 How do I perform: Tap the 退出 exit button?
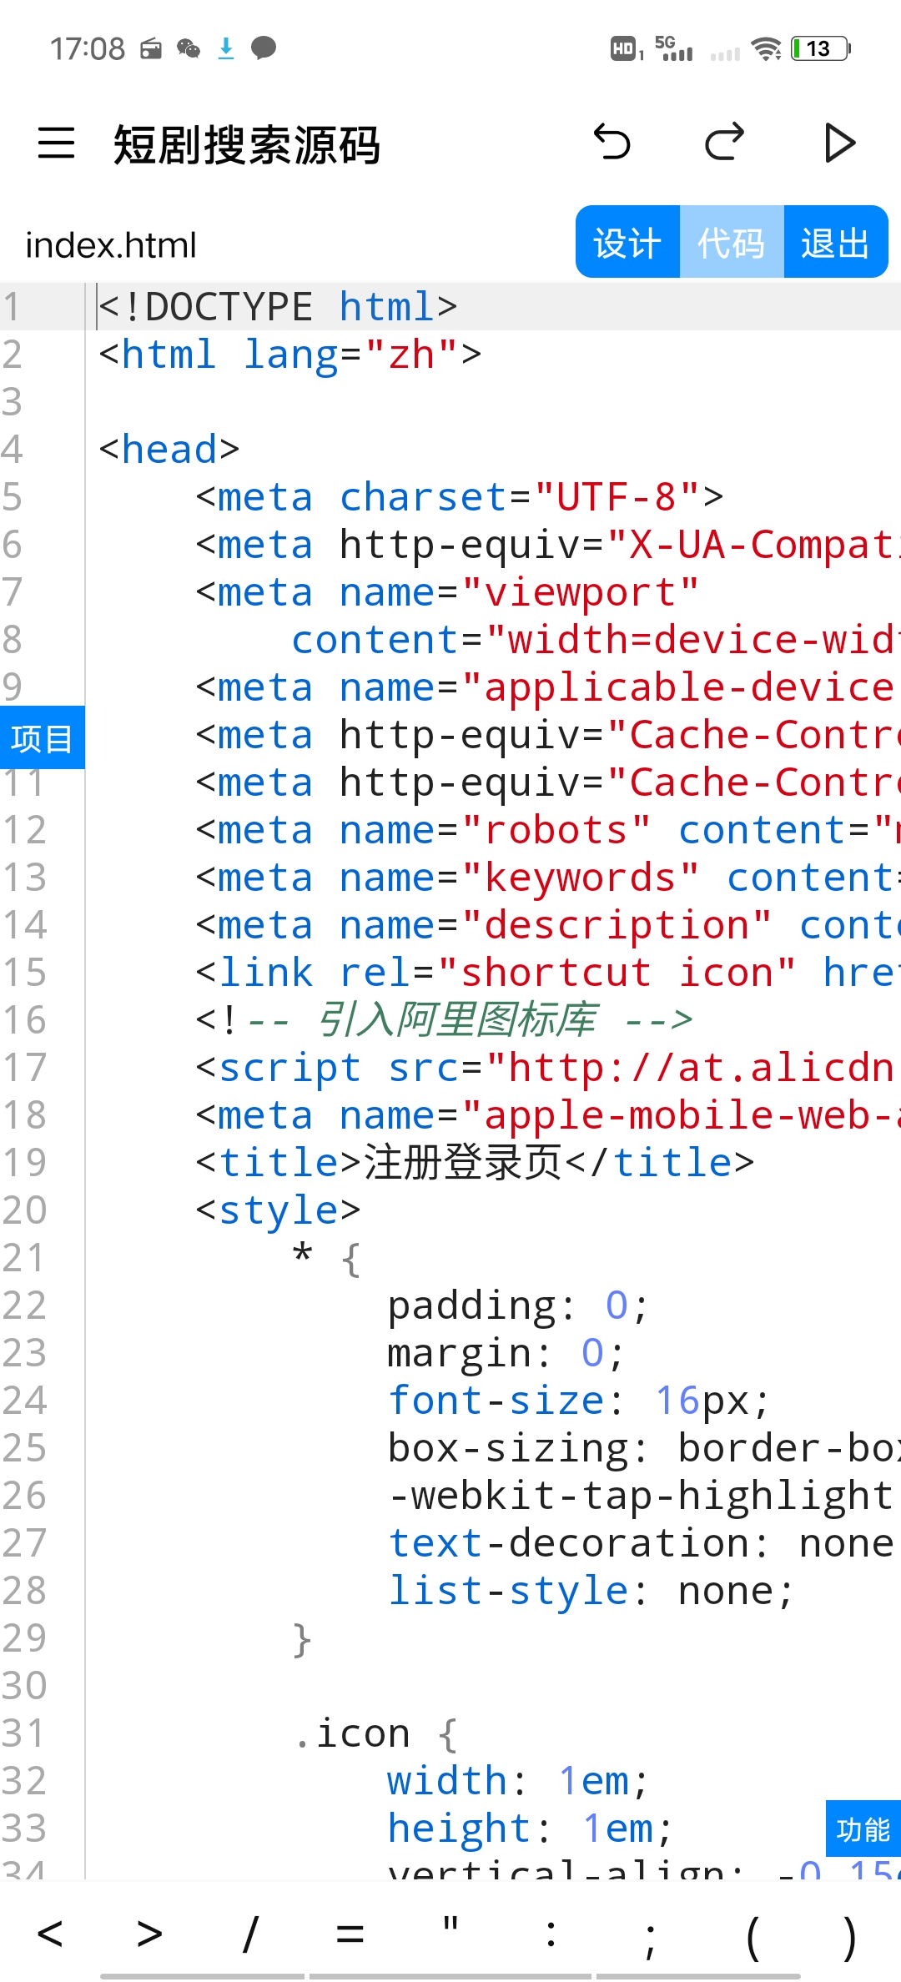(836, 242)
